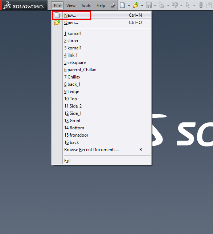Open recent document 4 link 1
Screen dimensions: 213x234
click(102, 55)
